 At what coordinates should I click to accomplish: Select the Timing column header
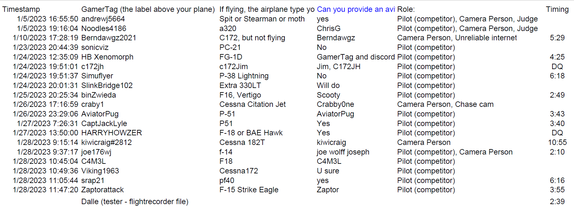coord(557,10)
